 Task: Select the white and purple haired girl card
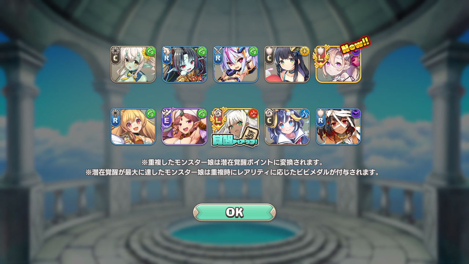236,64
